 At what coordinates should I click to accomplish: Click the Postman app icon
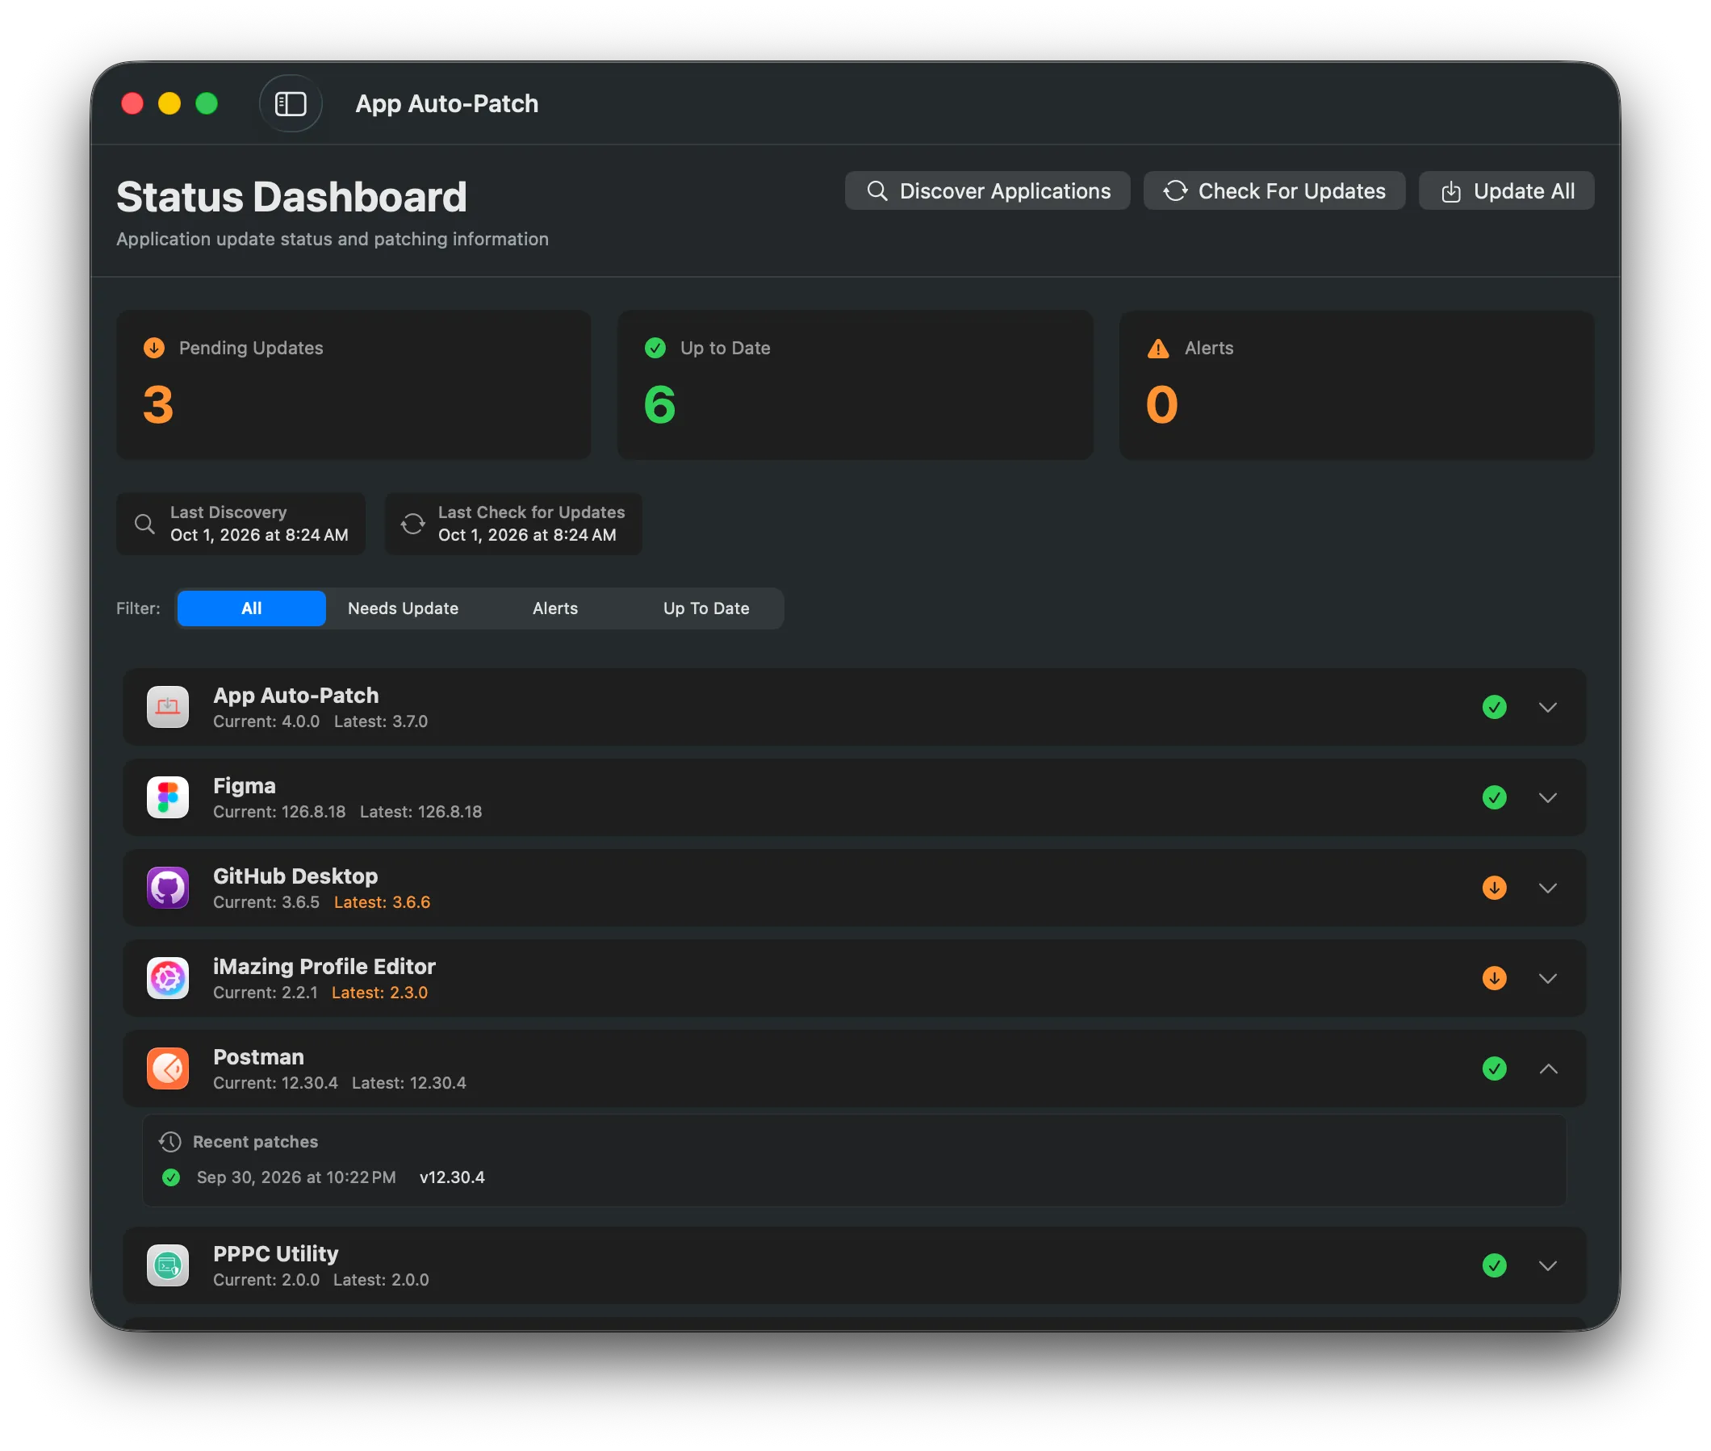(168, 1068)
